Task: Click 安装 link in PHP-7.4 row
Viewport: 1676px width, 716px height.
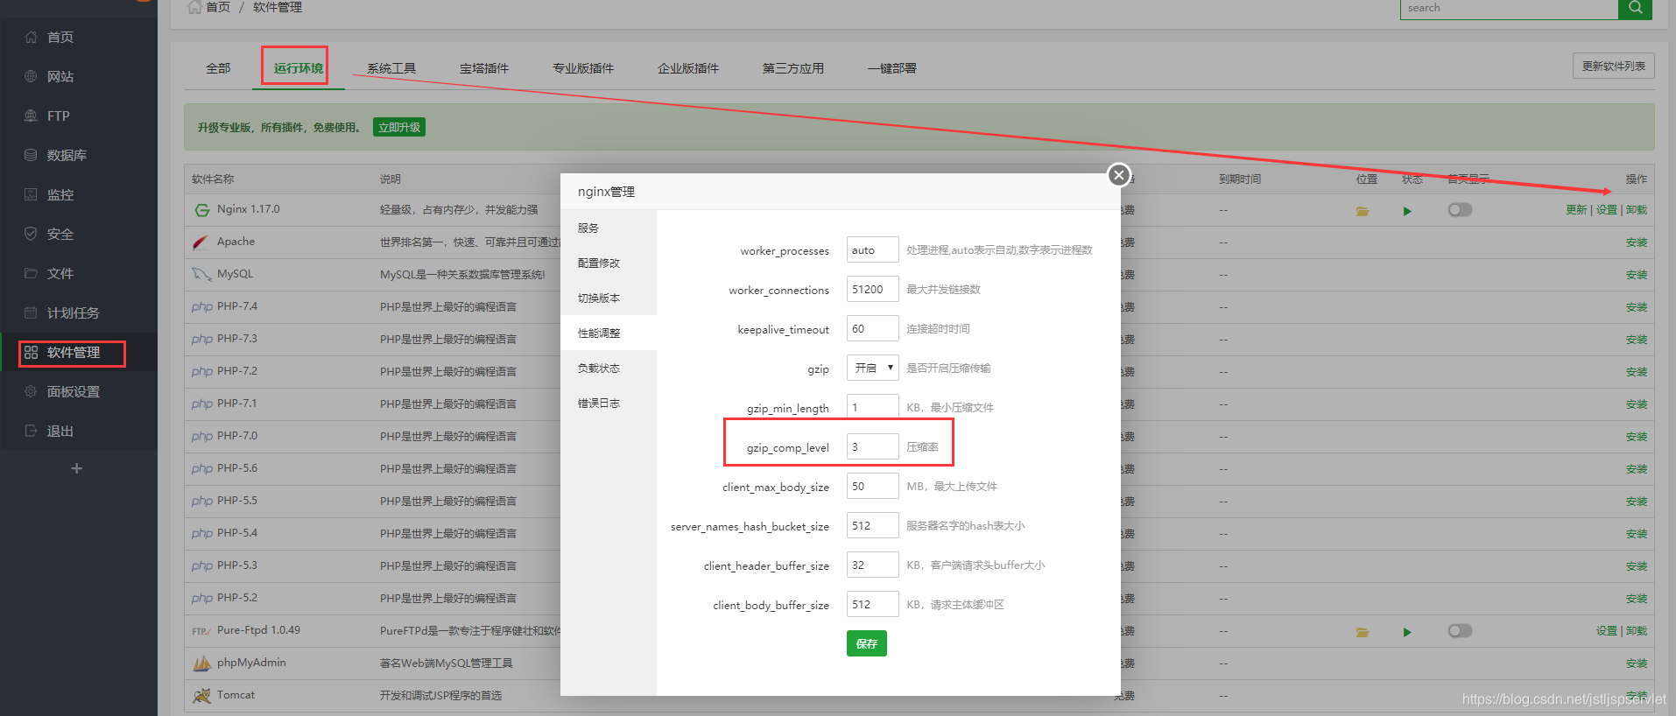Action: (x=1637, y=307)
